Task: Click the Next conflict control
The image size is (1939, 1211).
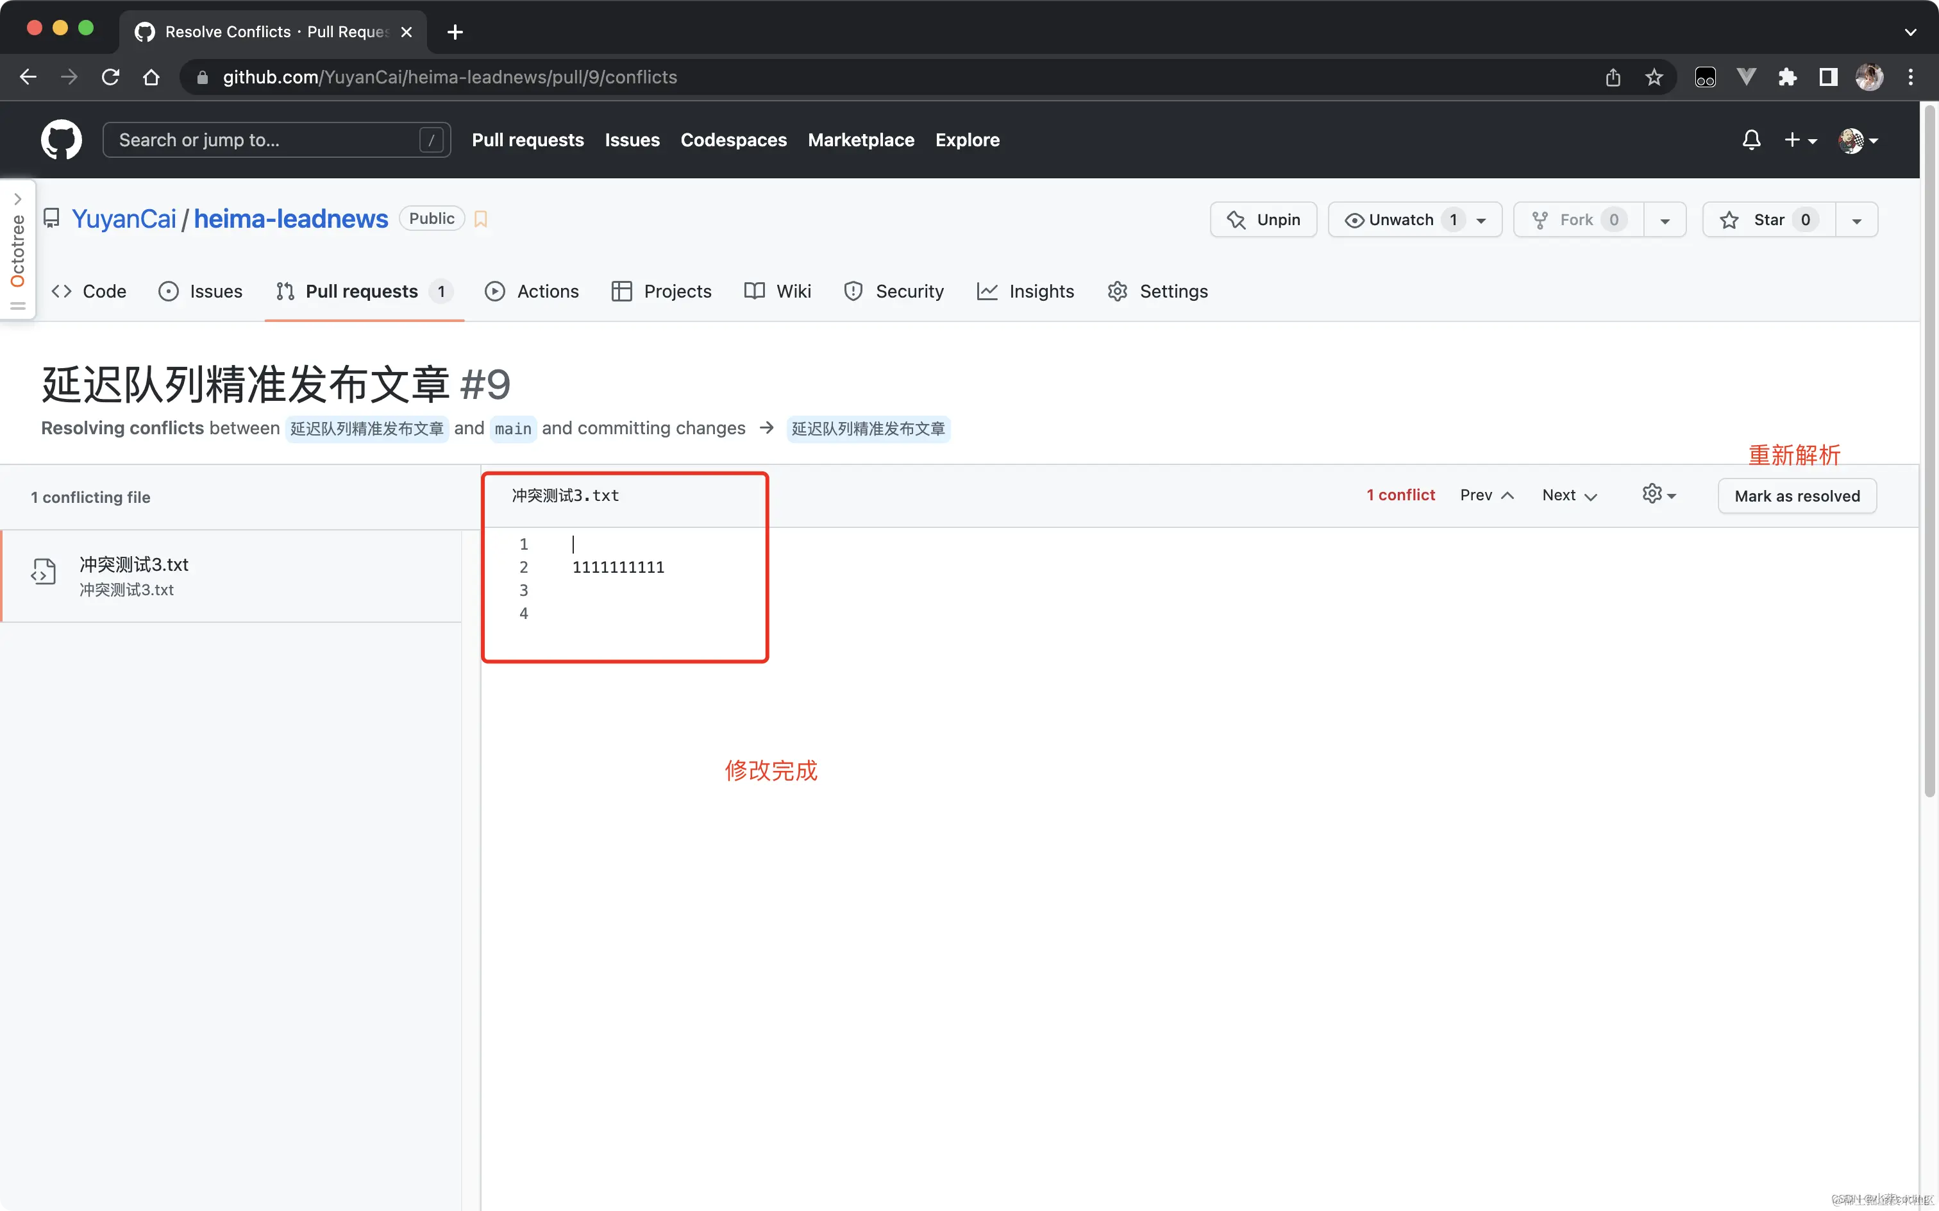Action: [x=1566, y=494]
